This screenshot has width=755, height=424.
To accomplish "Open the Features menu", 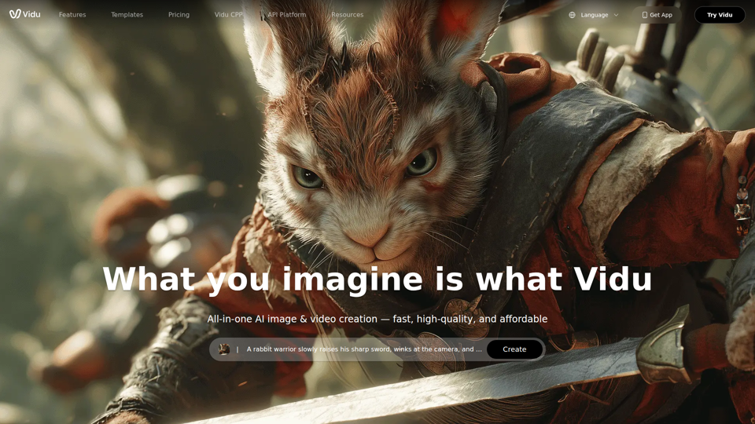I will pos(72,15).
